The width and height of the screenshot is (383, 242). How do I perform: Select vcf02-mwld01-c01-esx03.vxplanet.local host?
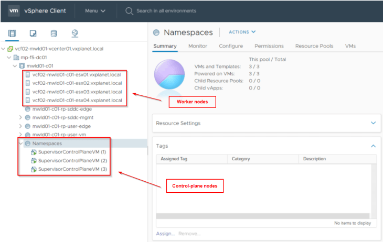click(x=77, y=92)
